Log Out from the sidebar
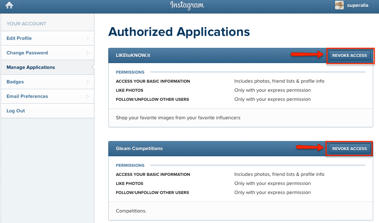This screenshot has width=379, height=223. [x=16, y=111]
